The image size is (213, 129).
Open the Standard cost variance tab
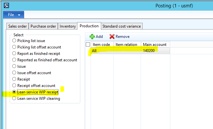(121, 26)
